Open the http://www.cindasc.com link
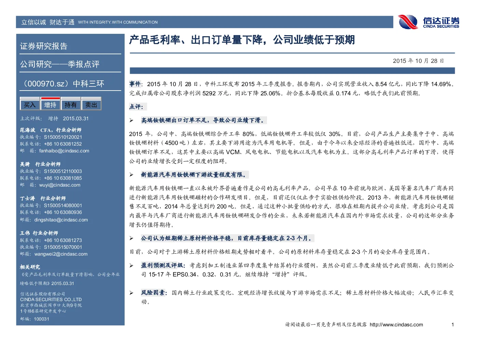Viewport: 479px width, 339px height. pos(396,325)
